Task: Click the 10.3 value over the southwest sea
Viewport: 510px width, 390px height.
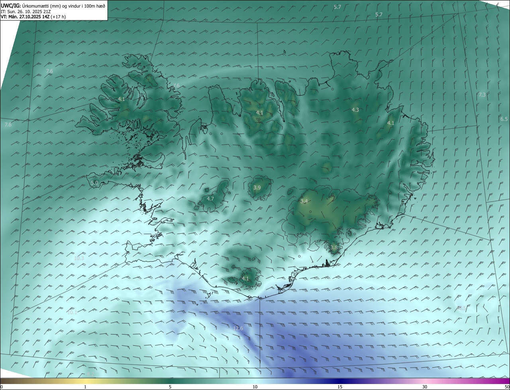Action: [79, 258]
